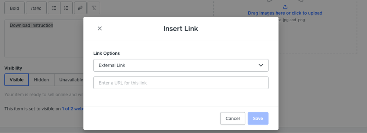Apply Italic formatting
367x133 pixels.
coord(36,8)
